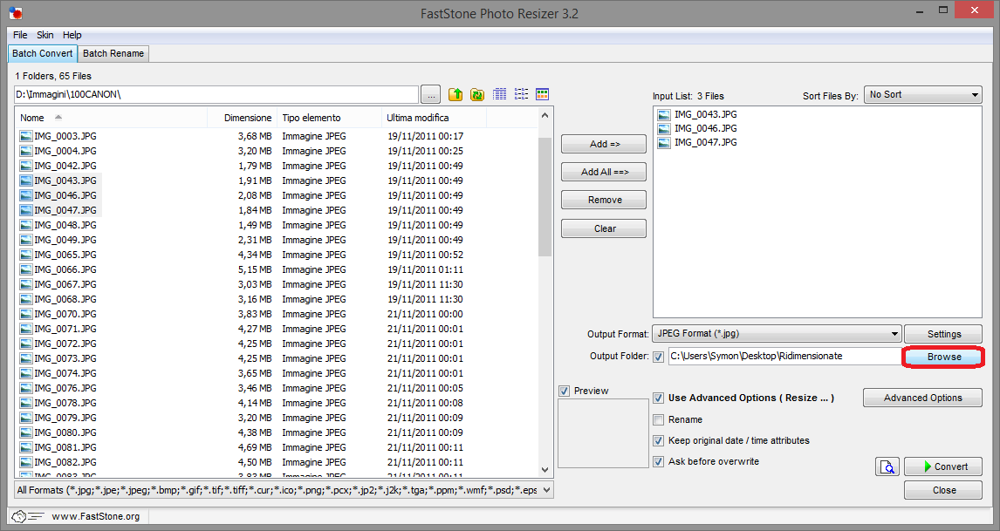This screenshot has width=1000, height=531.
Task: Open the Advanced Options dialog
Action: click(922, 398)
